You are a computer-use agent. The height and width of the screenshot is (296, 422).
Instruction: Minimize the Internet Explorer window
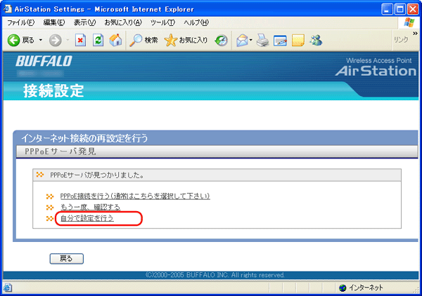(387, 9)
